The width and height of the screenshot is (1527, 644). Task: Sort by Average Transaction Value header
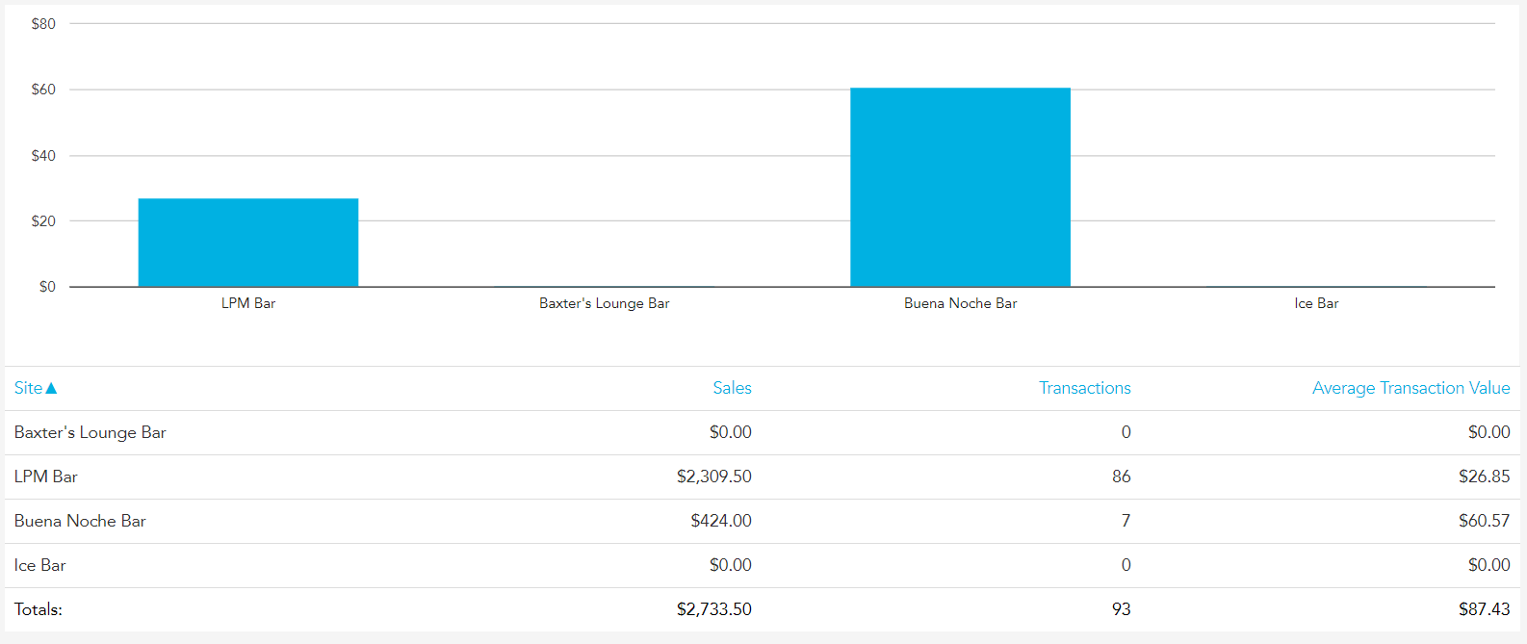pos(1411,388)
